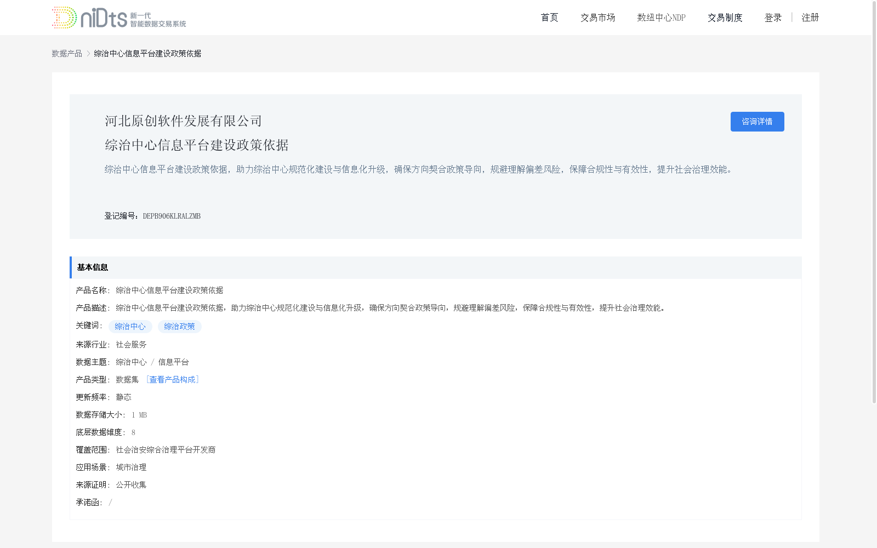877x548 pixels.
Task: Click the 社会服务 industry value
Action: pyautogui.click(x=131, y=344)
